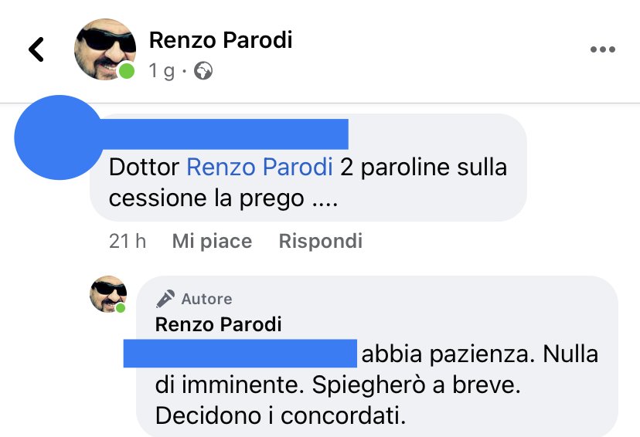The height and width of the screenshot is (437, 640).
Task: Tap the Autore label in the reply
Action: 206,299
